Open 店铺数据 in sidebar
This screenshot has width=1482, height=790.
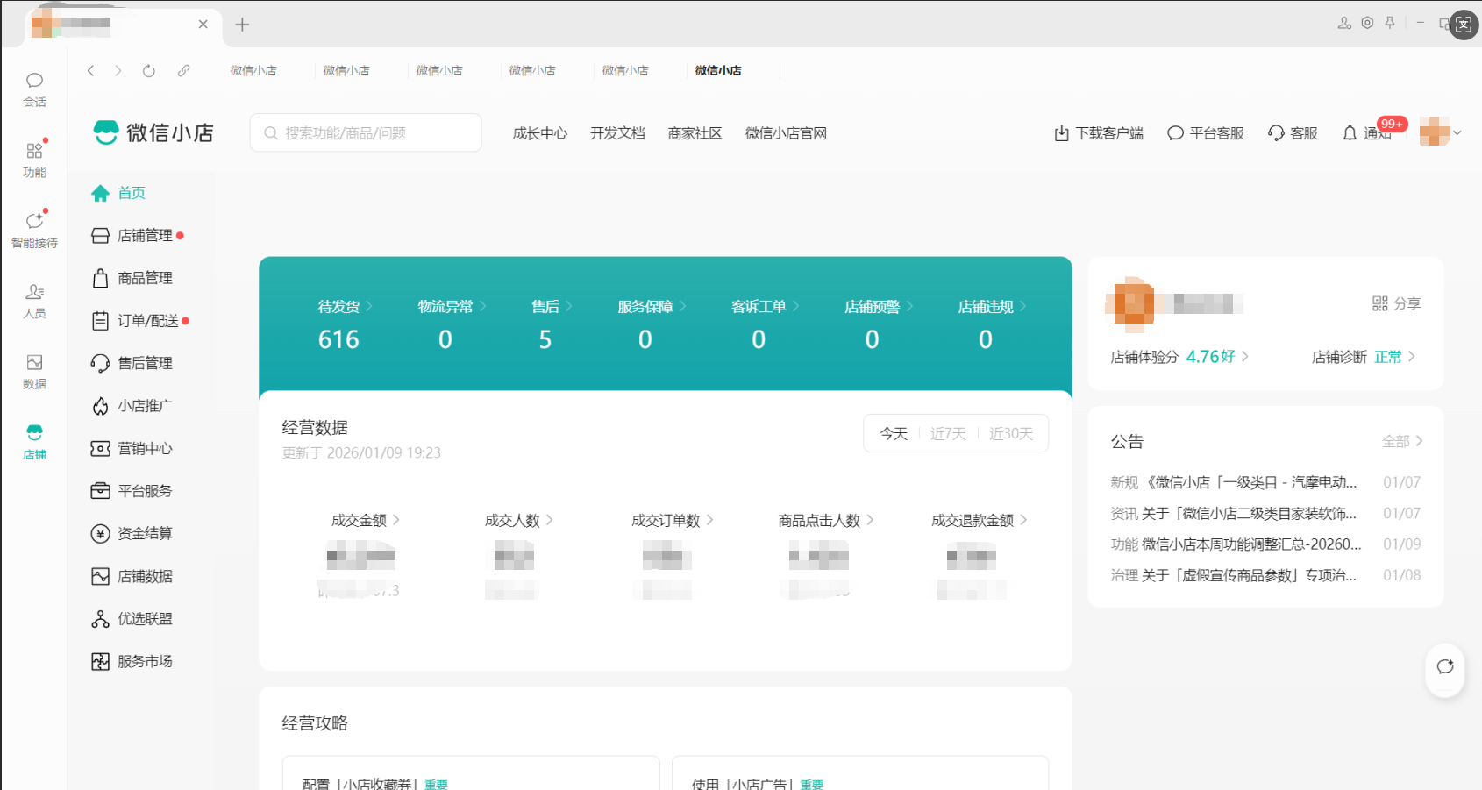(x=132, y=576)
